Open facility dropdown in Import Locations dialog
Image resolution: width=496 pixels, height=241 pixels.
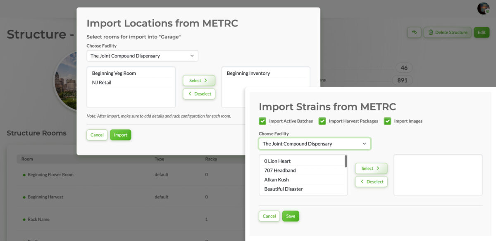[142, 56]
